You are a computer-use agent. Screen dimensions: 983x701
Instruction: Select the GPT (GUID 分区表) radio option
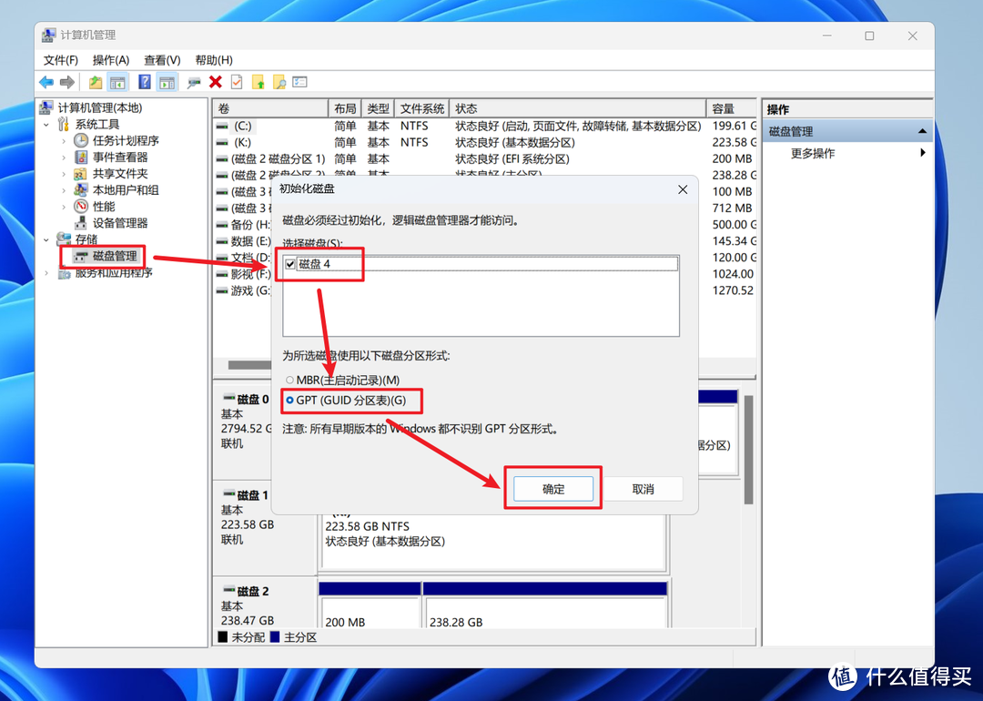click(x=289, y=400)
